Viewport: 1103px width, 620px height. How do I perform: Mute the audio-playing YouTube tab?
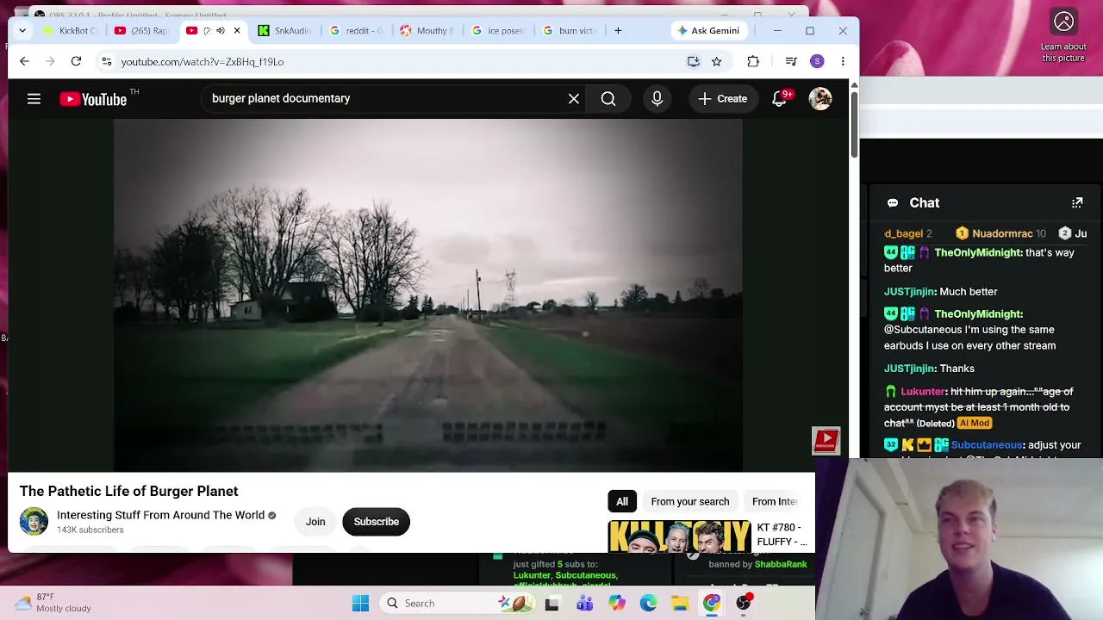coord(221,30)
